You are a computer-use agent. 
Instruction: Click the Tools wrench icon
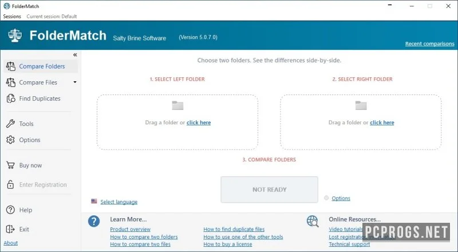coord(10,124)
